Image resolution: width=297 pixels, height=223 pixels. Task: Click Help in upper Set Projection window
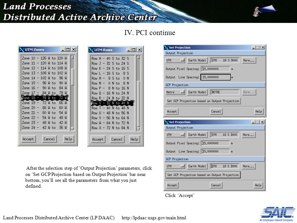click(x=259, y=111)
